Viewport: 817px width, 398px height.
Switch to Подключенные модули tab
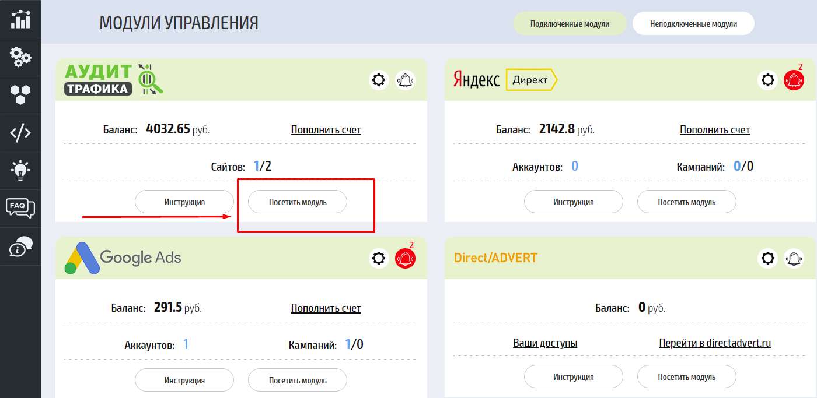[x=570, y=24]
